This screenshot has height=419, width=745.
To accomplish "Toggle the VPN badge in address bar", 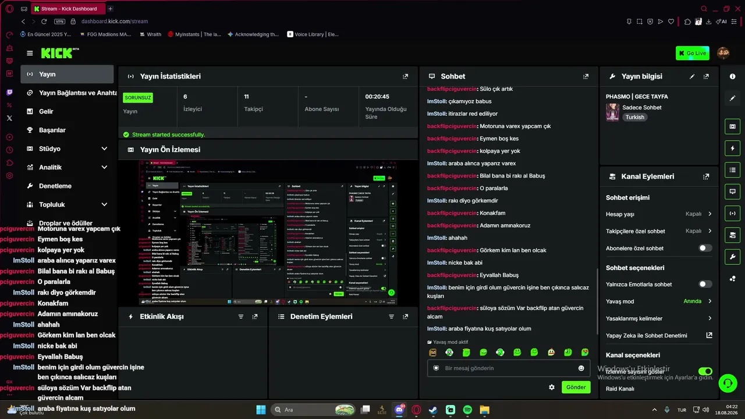I will (59, 22).
